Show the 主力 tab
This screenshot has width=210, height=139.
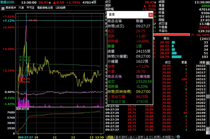point(148,137)
